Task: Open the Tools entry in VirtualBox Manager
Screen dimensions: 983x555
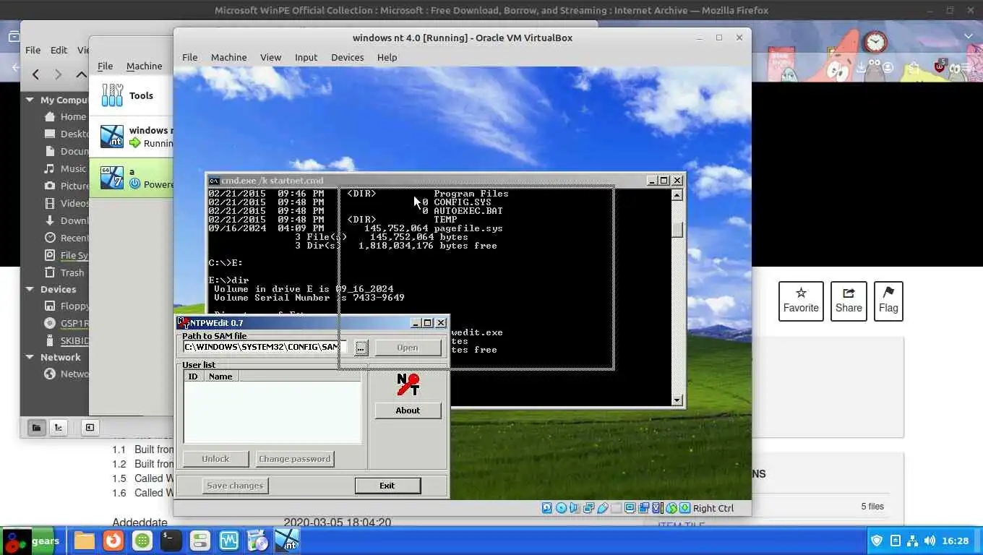Action: [x=131, y=95]
